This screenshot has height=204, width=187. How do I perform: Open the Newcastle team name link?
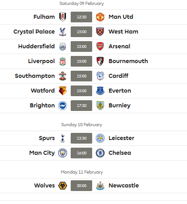pyautogui.click(x=124, y=185)
